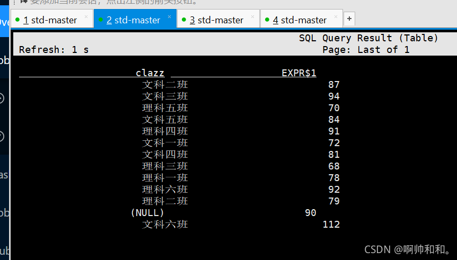457x260 pixels.
Task: Close the 3 std-master tab
Action: tap(253, 16)
